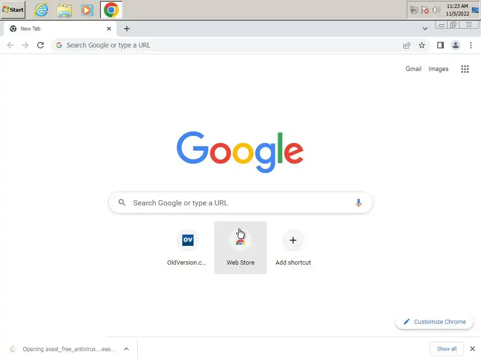Open the network icon in the system tray
The height and width of the screenshot is (361, 481).
(413, 10)
